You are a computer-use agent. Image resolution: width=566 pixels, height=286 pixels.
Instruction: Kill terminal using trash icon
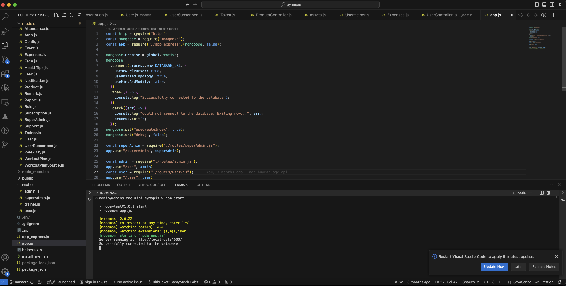tap(548, 193)
